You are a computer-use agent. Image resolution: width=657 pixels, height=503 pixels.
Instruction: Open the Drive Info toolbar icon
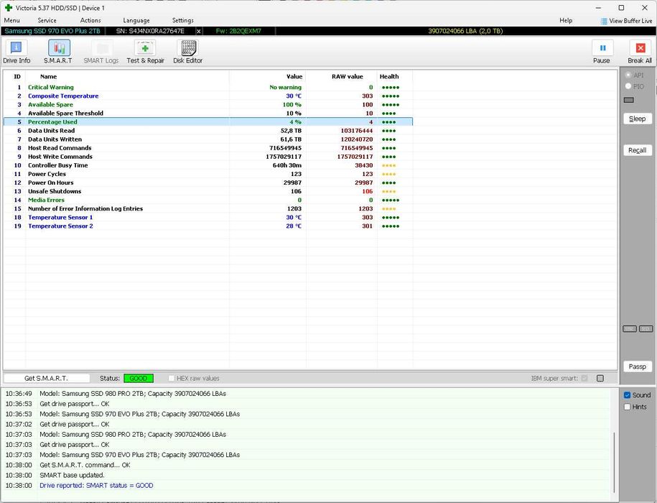[x=17, y=47]
